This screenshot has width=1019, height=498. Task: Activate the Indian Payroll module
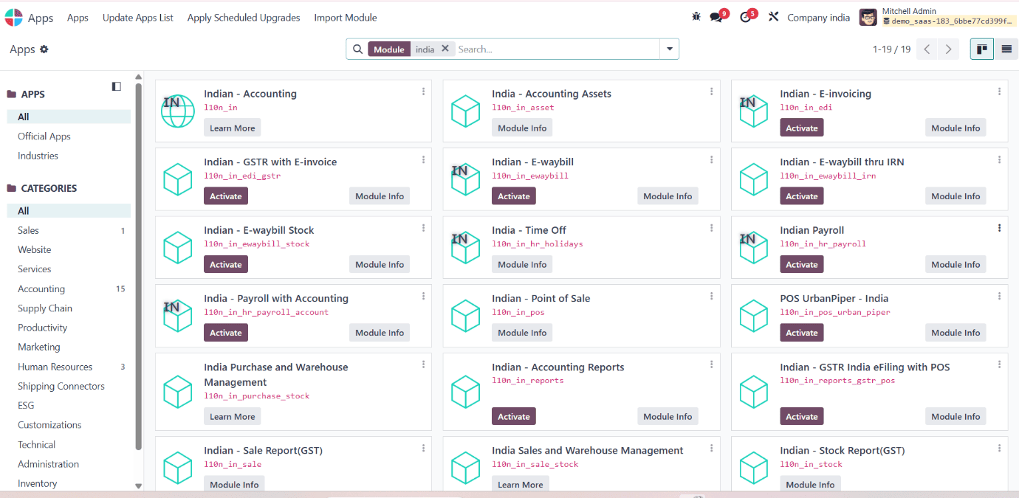(802, 265)
